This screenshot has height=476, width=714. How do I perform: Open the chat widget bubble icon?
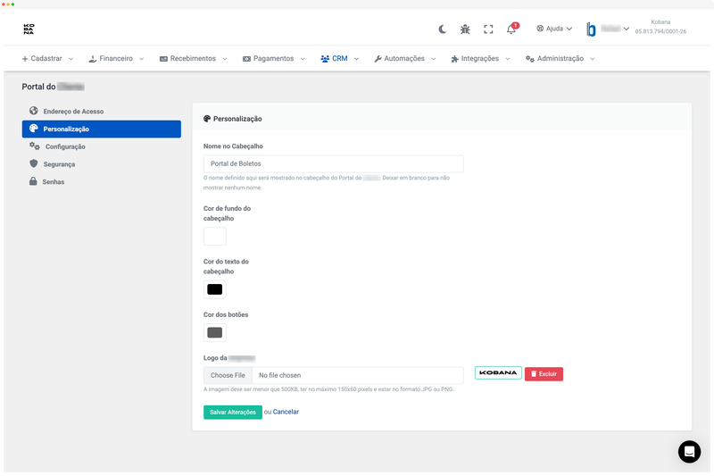(689, 451)
